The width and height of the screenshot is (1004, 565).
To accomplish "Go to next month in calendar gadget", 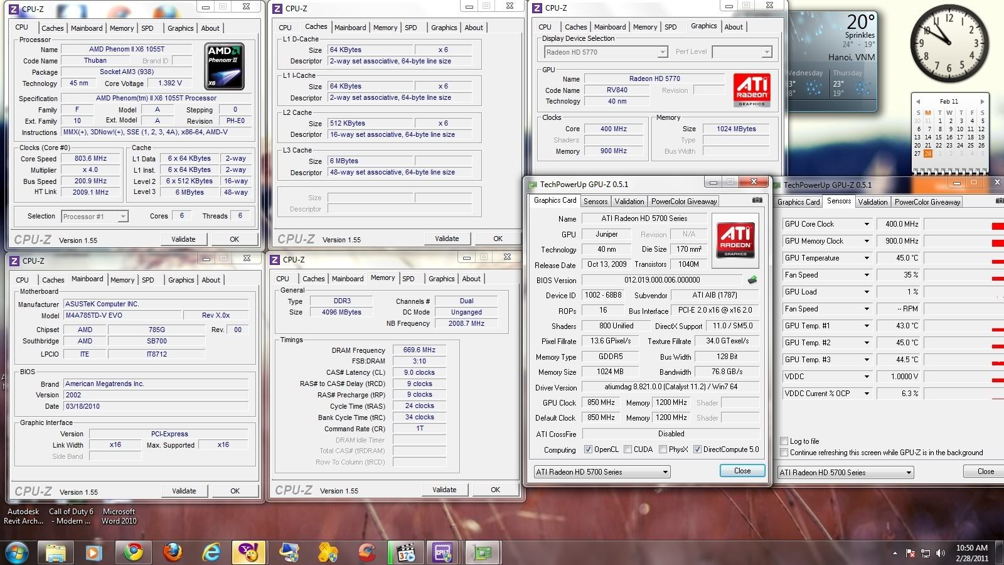I will [x=982, y=101].
